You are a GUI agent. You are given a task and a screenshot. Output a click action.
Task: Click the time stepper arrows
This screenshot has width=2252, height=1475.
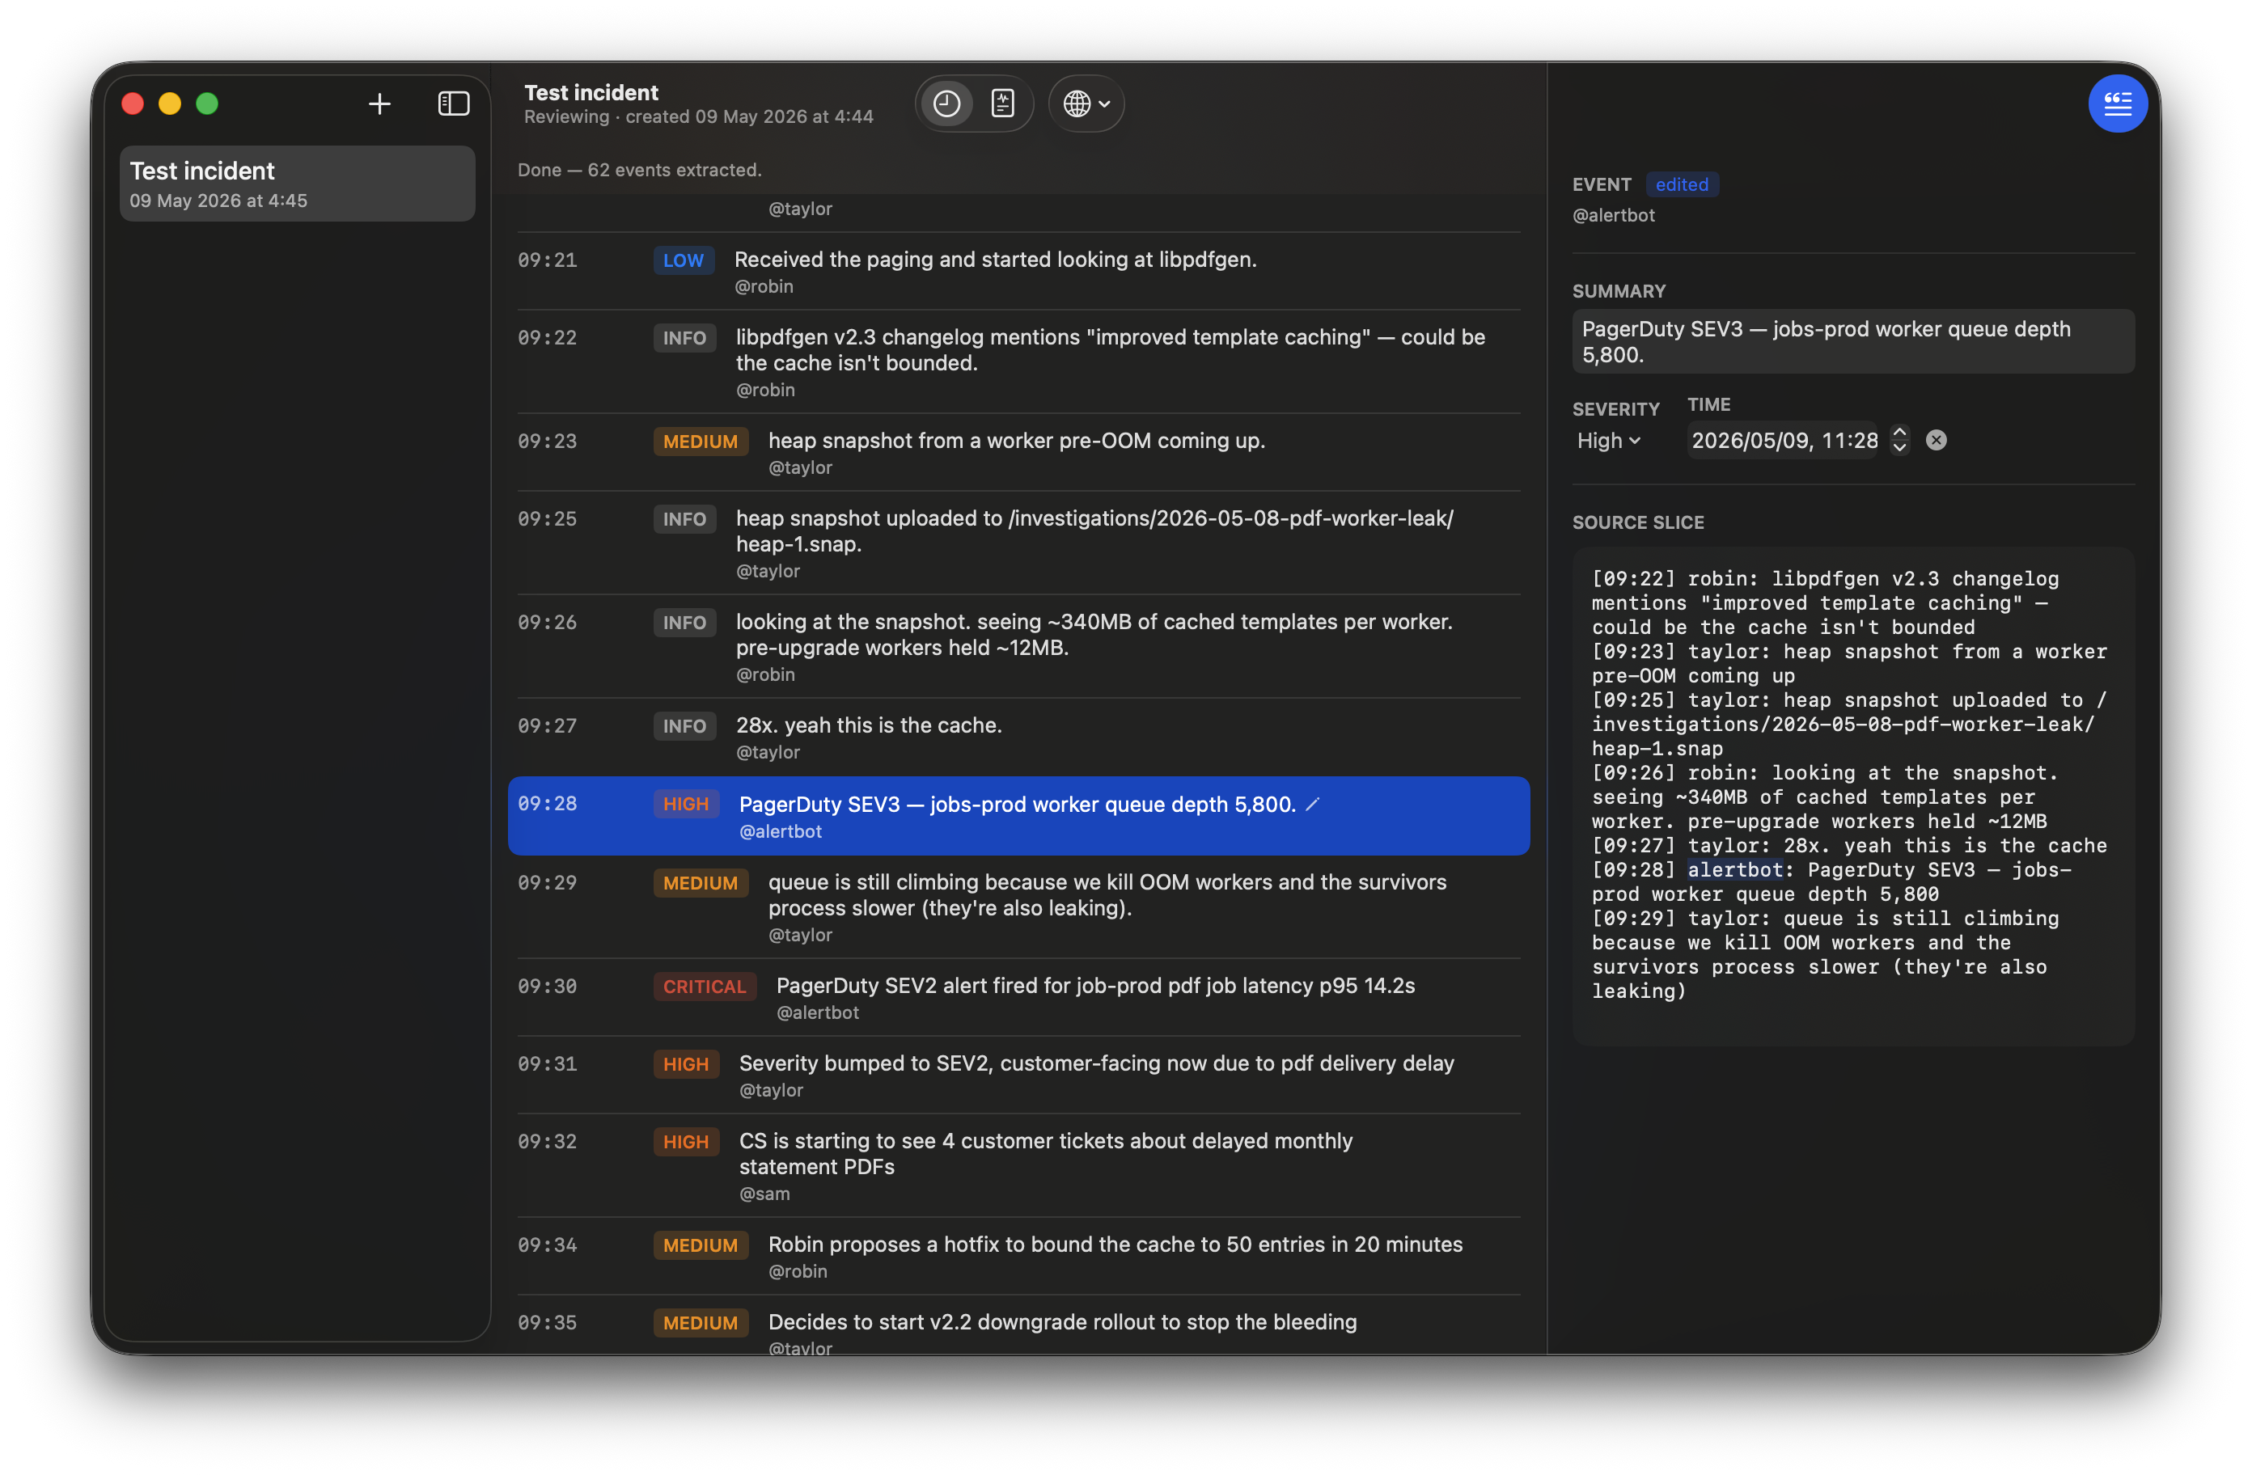click(x=1899, y=440)
